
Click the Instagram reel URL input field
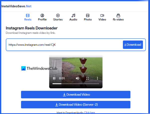pos(64,45)
